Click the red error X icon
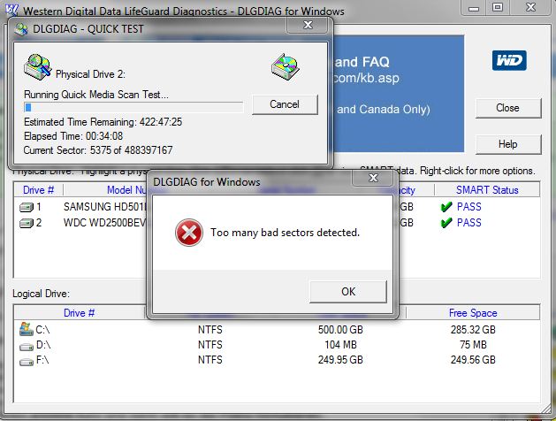 189,233
